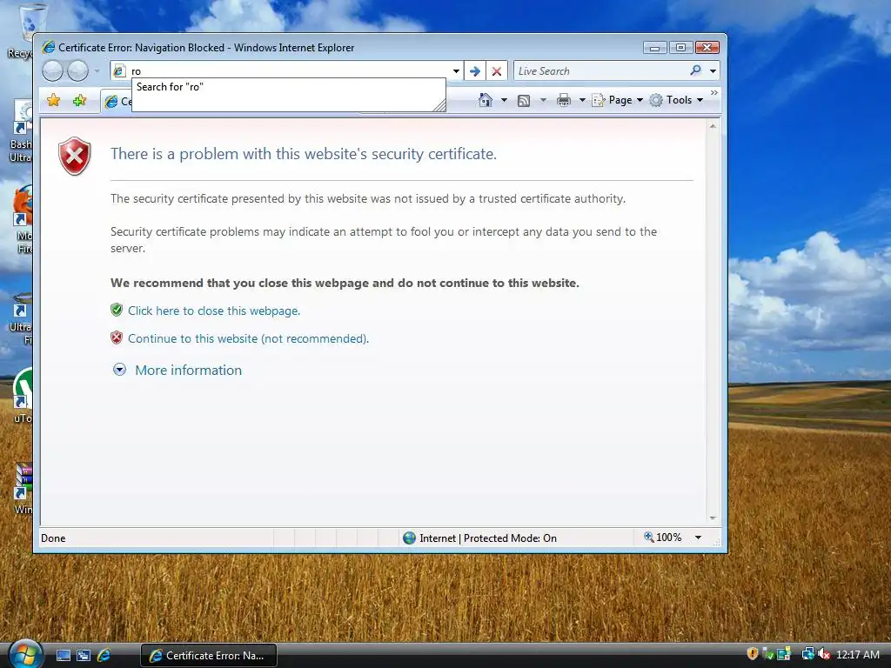
Task: Open the zoom level dropdown arrow
Action: point(698,538)
